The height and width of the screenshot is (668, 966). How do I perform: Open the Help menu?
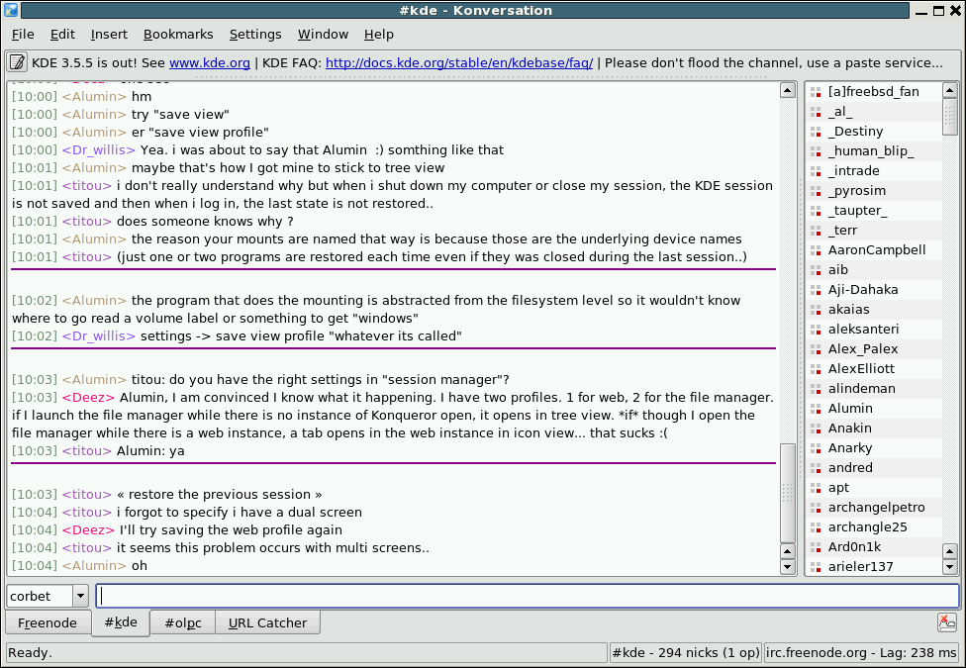[x=378, y=35]
